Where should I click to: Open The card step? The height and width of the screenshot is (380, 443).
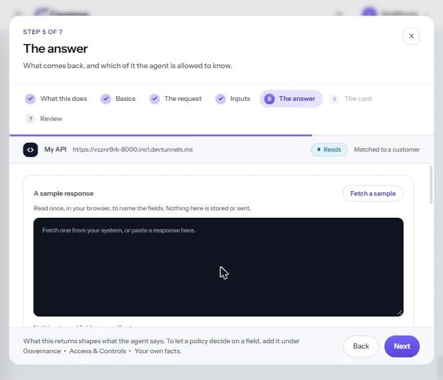tap(350, 99)
